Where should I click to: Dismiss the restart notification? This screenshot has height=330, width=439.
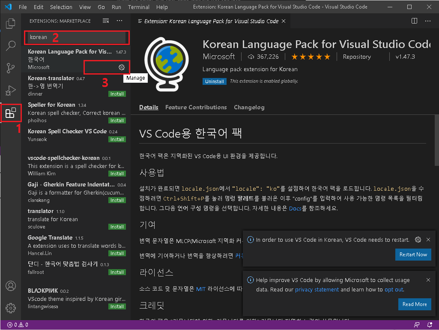428,240
